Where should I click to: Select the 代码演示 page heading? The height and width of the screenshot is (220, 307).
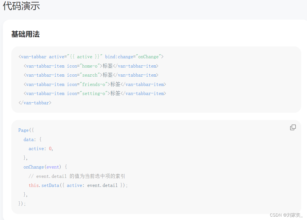pyautogui.click(x=21, y=6)
